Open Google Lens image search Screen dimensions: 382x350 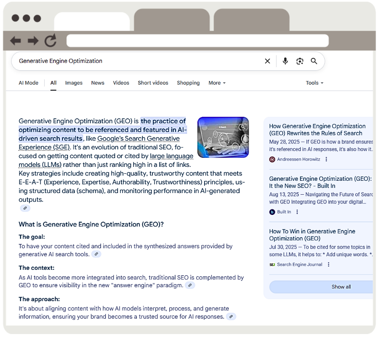point(300,61)
